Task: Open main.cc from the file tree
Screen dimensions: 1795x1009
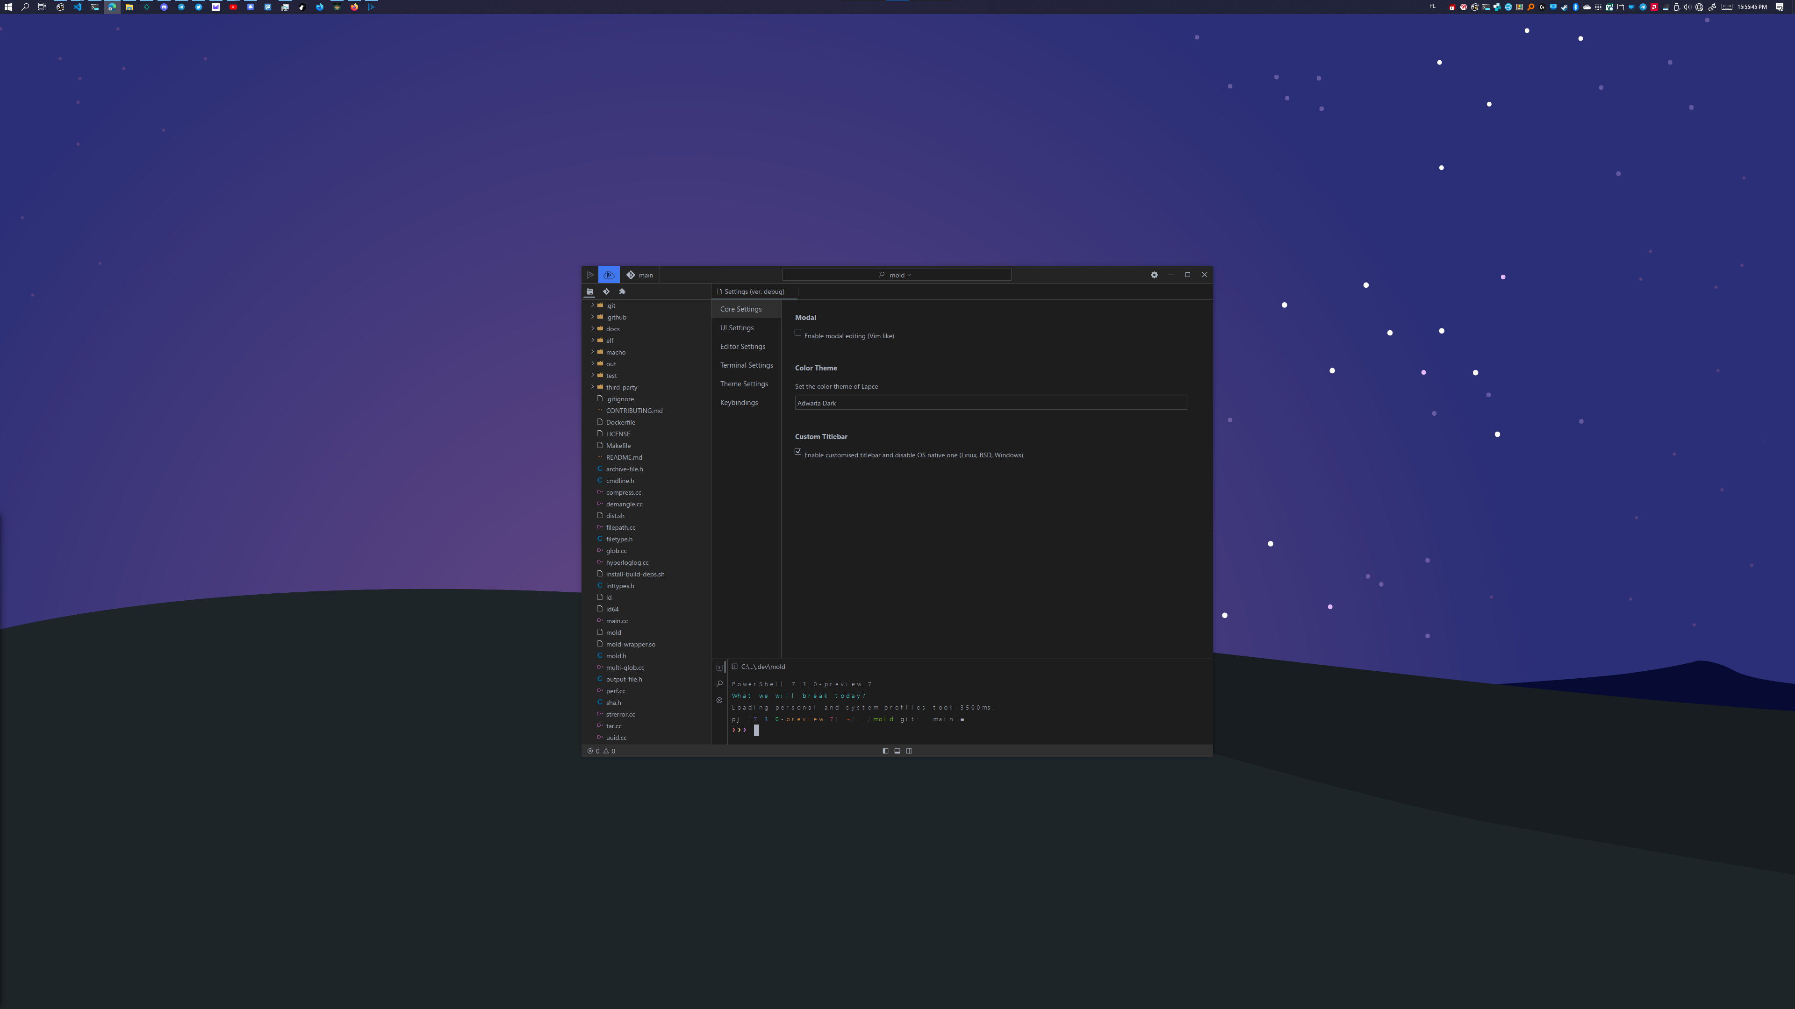Action: 617,621
